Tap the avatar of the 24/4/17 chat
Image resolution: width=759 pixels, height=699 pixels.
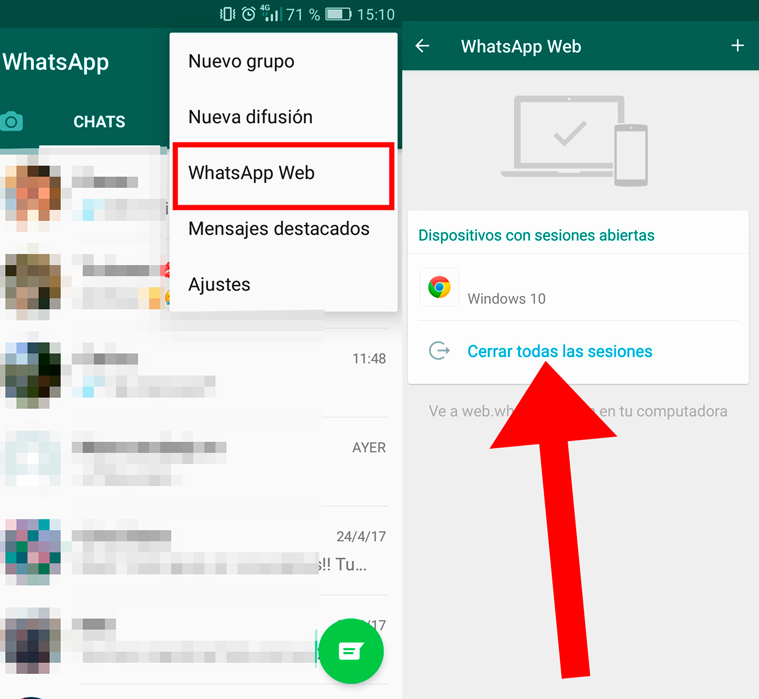tap(32, 552)
